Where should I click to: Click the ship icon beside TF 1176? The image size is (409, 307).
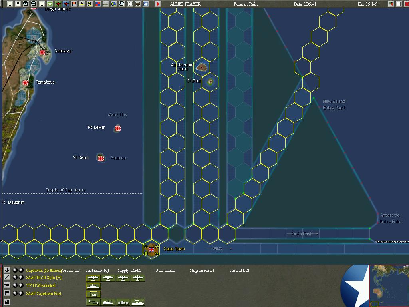(7, 285)
